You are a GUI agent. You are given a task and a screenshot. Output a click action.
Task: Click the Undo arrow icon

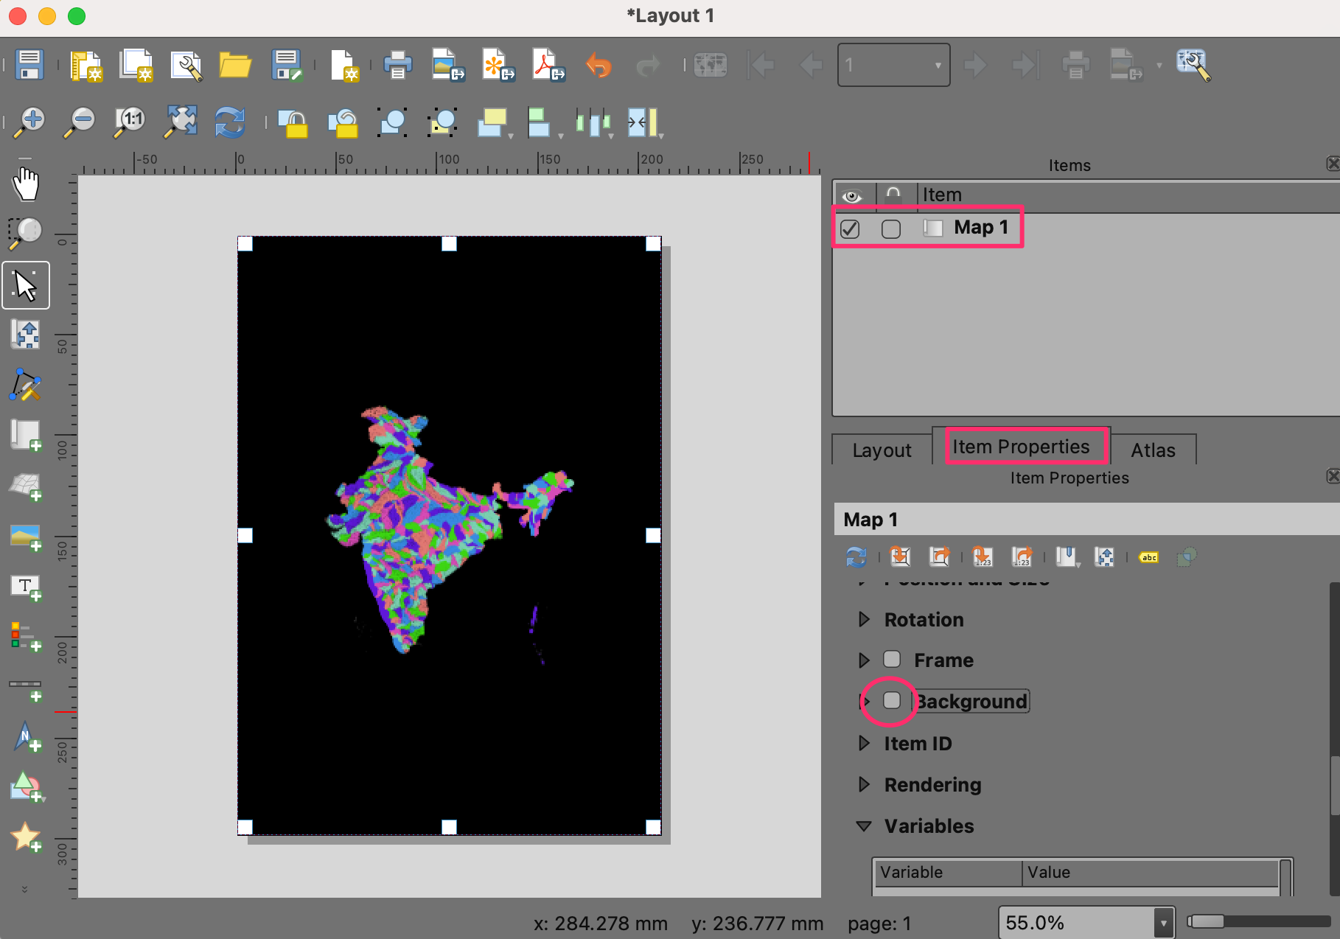599,65
